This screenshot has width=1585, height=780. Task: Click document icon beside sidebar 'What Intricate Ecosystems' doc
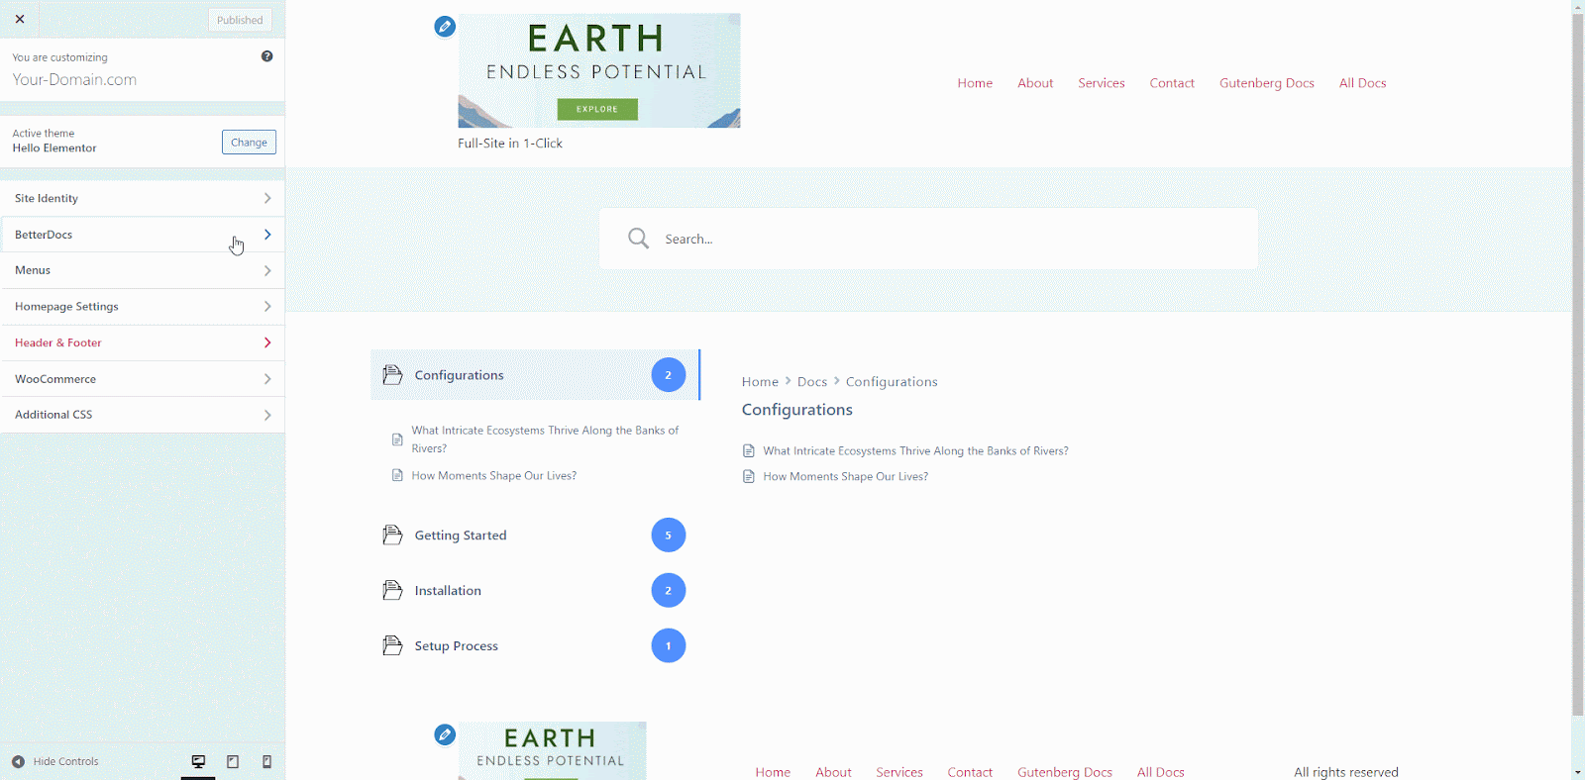point(397,439)
